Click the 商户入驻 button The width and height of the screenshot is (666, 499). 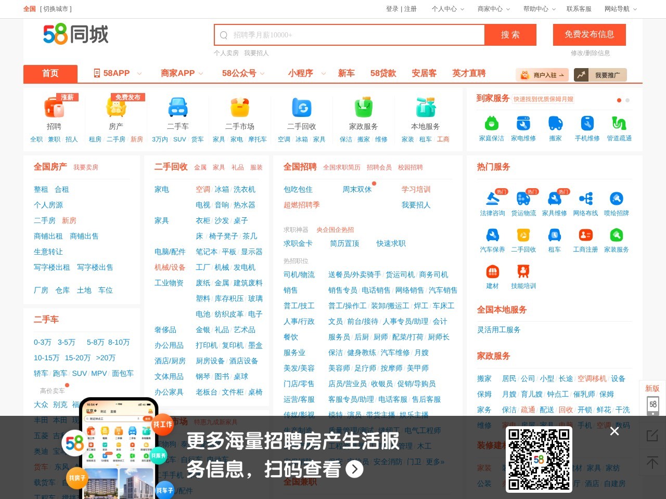point(543,75)
